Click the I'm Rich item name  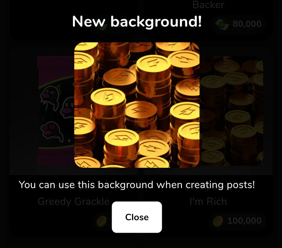click(x=208, y=202)
